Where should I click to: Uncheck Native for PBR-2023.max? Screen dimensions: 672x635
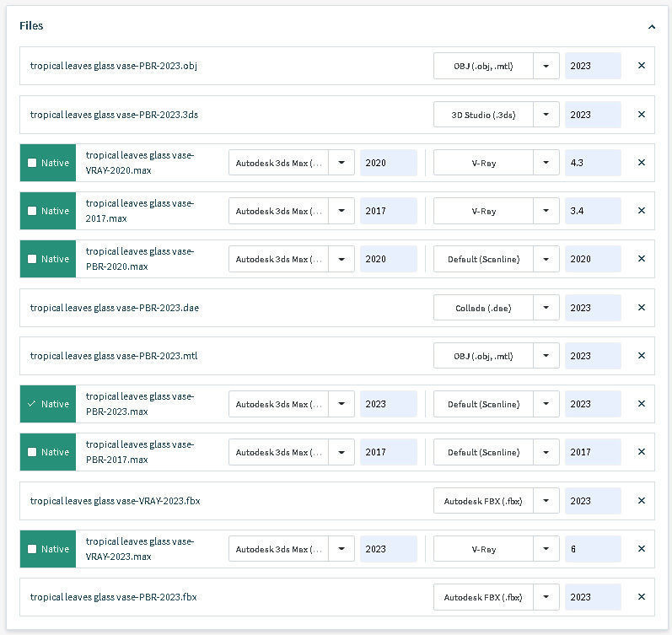[32, 404]
